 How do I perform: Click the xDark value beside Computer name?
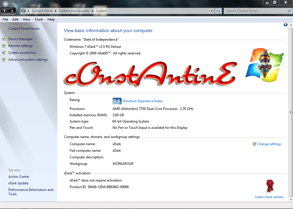pos(117,144)
